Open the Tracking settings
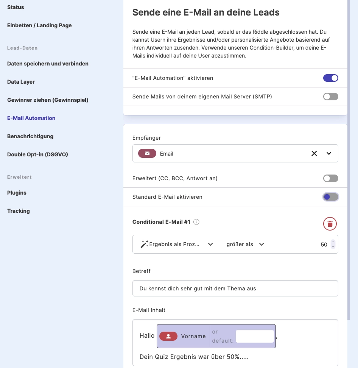358x368 pixels. coord(18,211)
